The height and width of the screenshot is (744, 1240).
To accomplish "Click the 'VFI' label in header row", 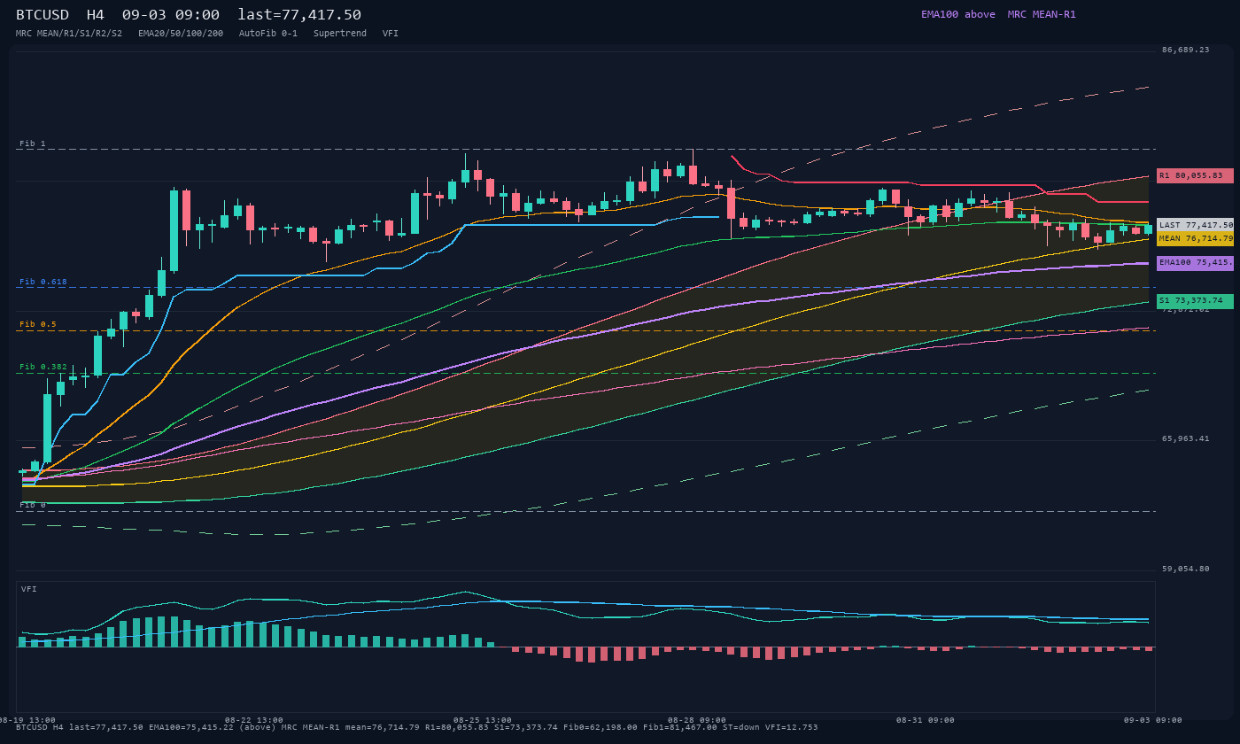I will click(x=391, y=33).
